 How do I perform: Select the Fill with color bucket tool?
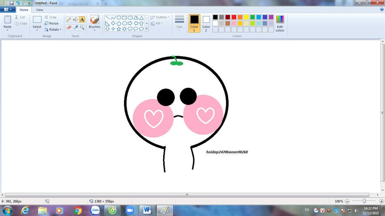[x=75, y=19]
